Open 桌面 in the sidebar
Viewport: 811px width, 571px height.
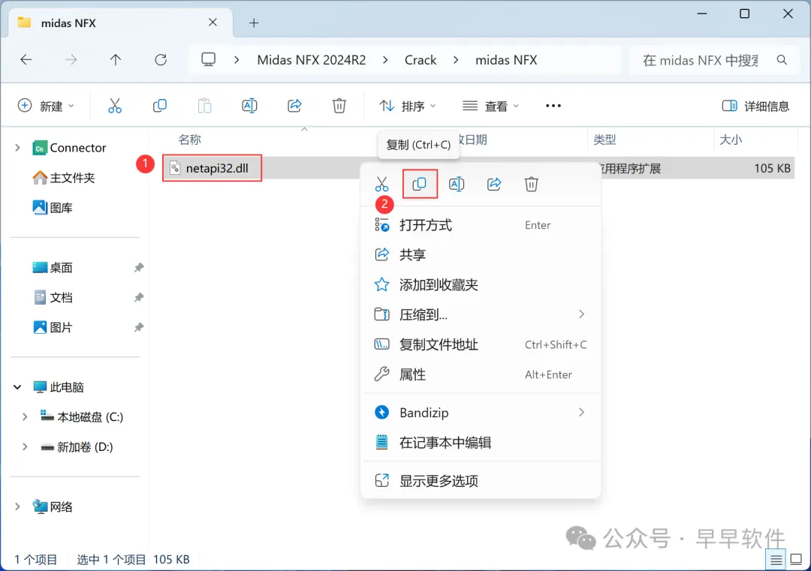point(53,268)
